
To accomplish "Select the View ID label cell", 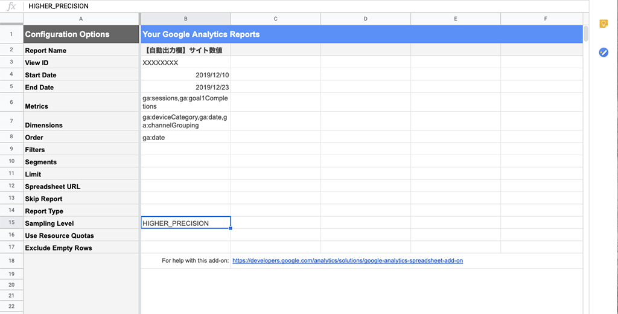I will coord(81,62).
